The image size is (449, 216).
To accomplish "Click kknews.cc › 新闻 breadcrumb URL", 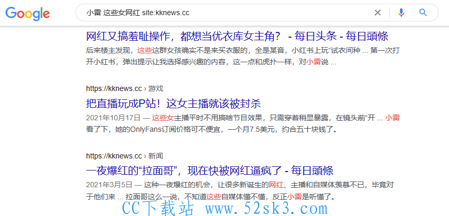I will click(124, 156).
